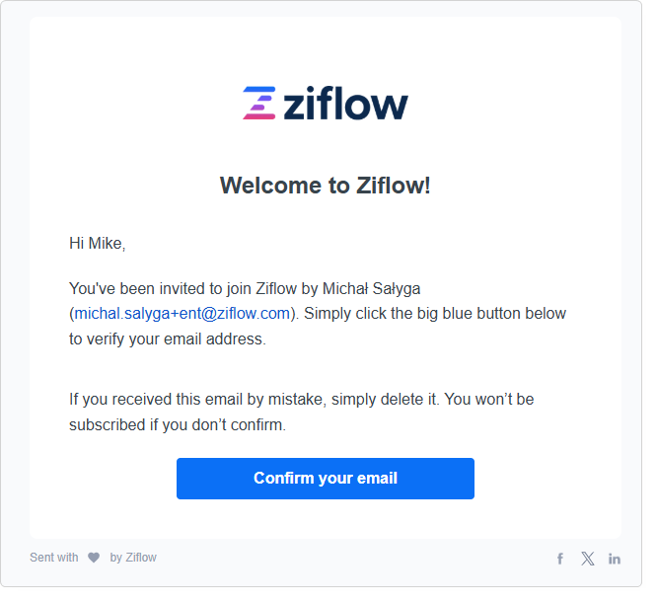Open the Facebook icon in the footer
The width and height of the screenshot is (657, 602).
click(x=559, y=559)
